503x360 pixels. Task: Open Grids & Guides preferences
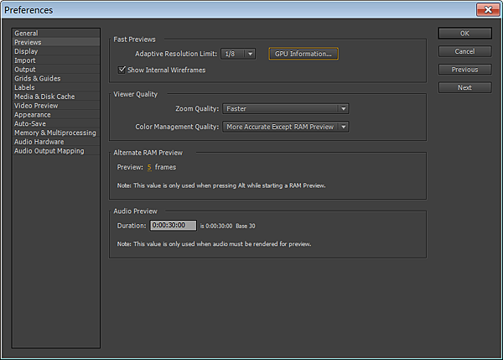click(x=56, y=78)
